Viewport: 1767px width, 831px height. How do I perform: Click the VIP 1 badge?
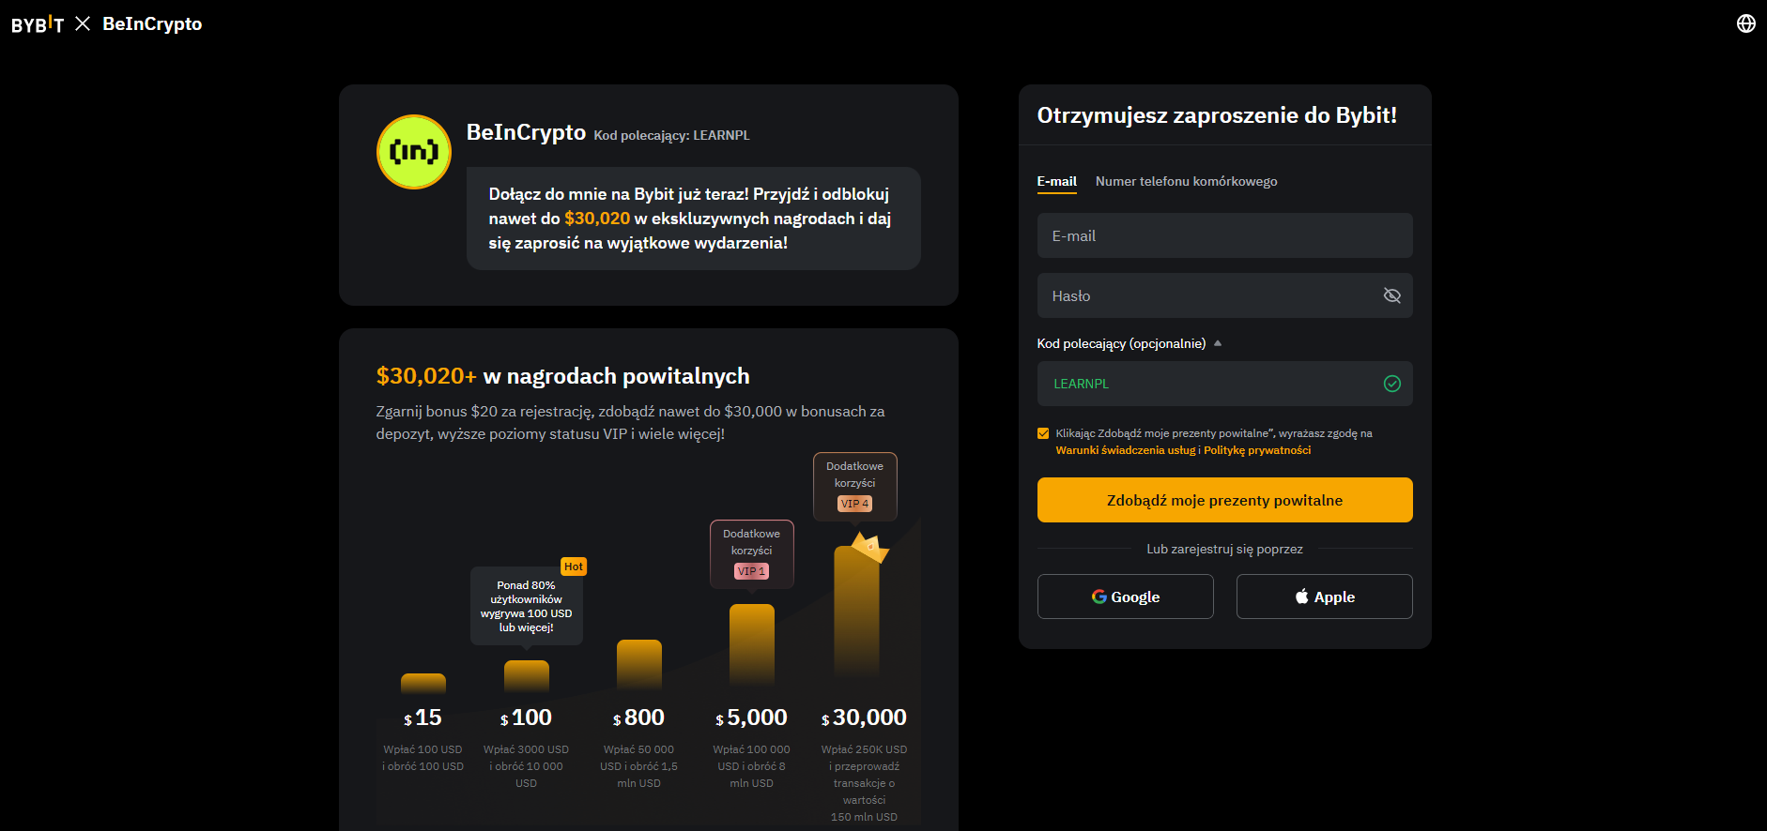pyautogui.click(x=751, y=571)
